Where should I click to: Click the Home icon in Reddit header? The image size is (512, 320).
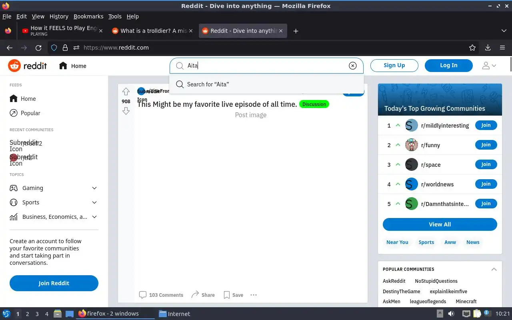click(63, 66)
